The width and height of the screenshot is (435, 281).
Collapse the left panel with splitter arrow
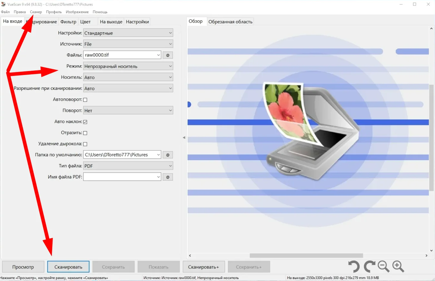point(184,138)
